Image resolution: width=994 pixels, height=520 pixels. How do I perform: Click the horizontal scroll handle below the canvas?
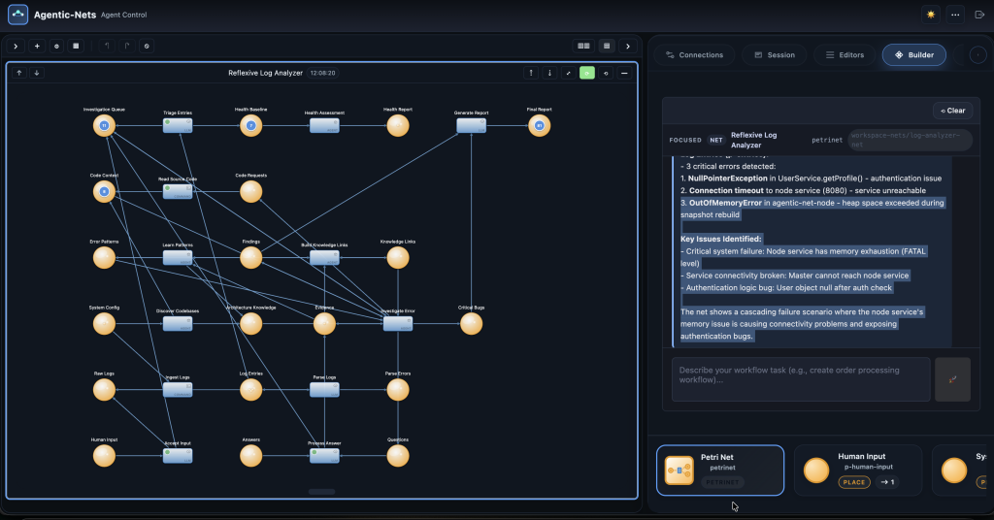pos(322,492)
